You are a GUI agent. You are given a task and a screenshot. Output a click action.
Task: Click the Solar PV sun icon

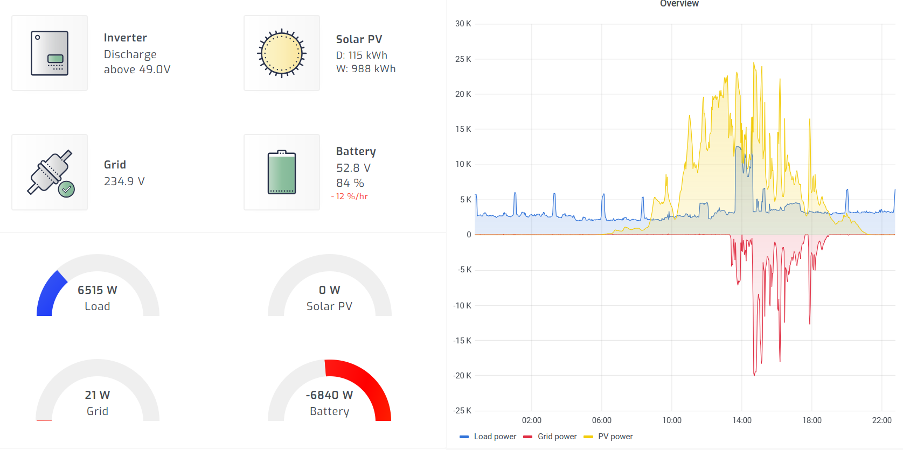(x=282, y=53)
